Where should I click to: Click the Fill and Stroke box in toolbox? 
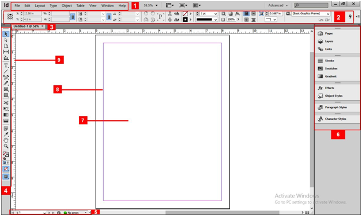[6, 154]
